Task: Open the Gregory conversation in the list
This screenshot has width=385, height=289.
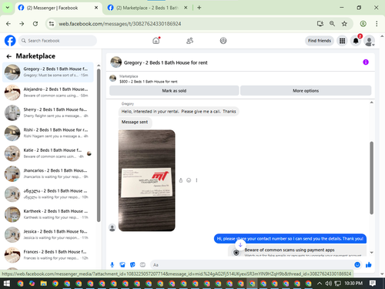Action: pos(48,72)
